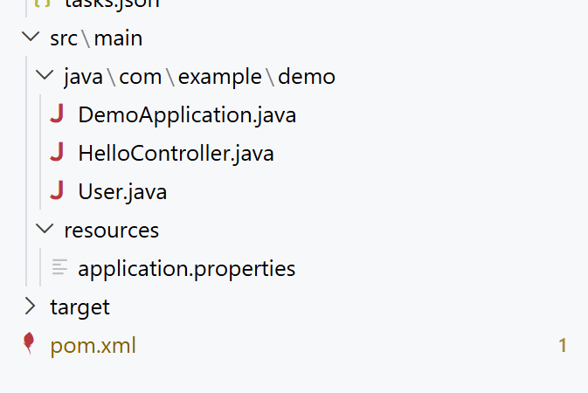The width and height of the screenshot is (588, 393).
Task: Click the text file icon beside application.properties
Action: [59, 267]
